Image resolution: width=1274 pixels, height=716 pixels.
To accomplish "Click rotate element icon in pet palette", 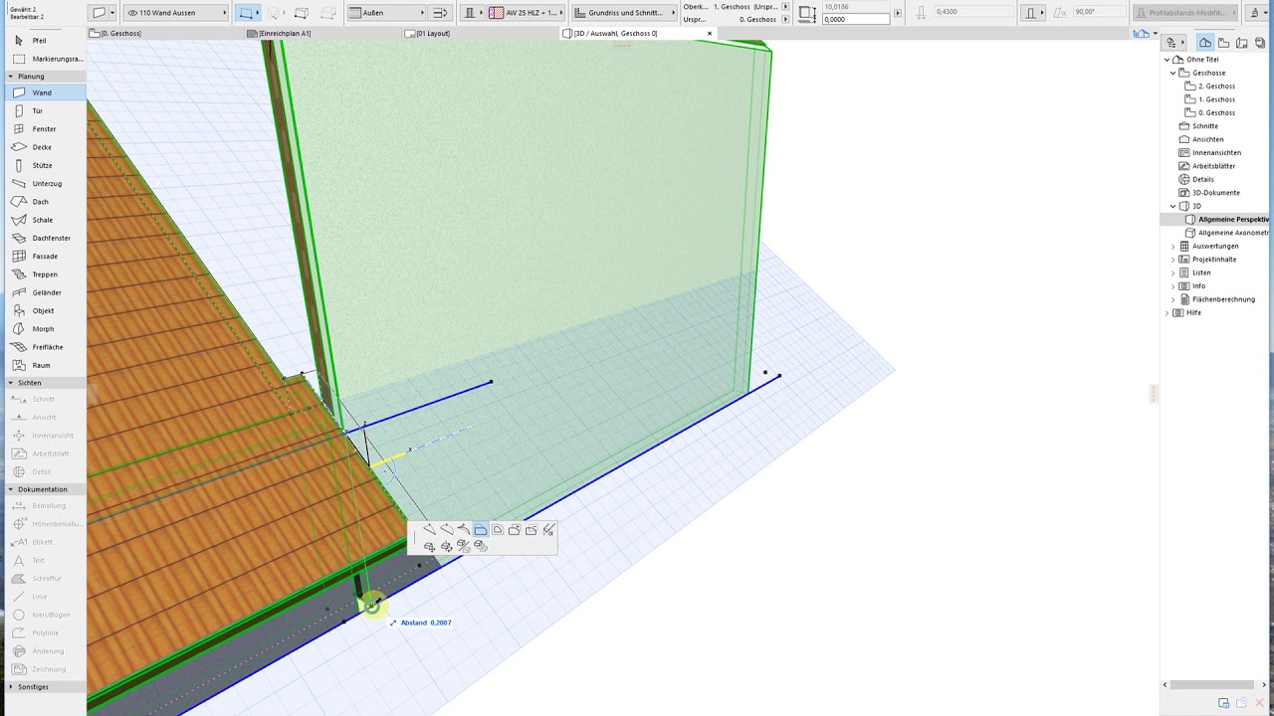I will (x=446, y=546).
